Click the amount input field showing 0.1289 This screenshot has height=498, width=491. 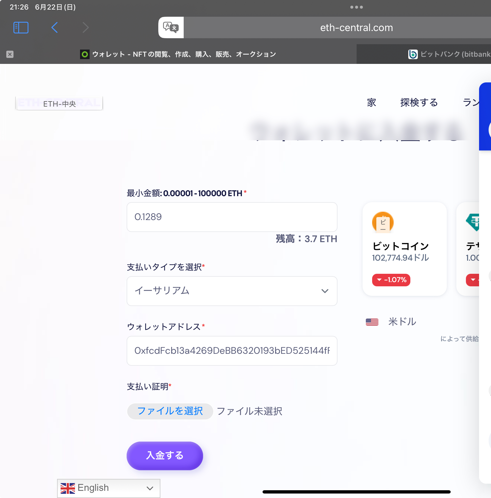[x=232, y=217]
